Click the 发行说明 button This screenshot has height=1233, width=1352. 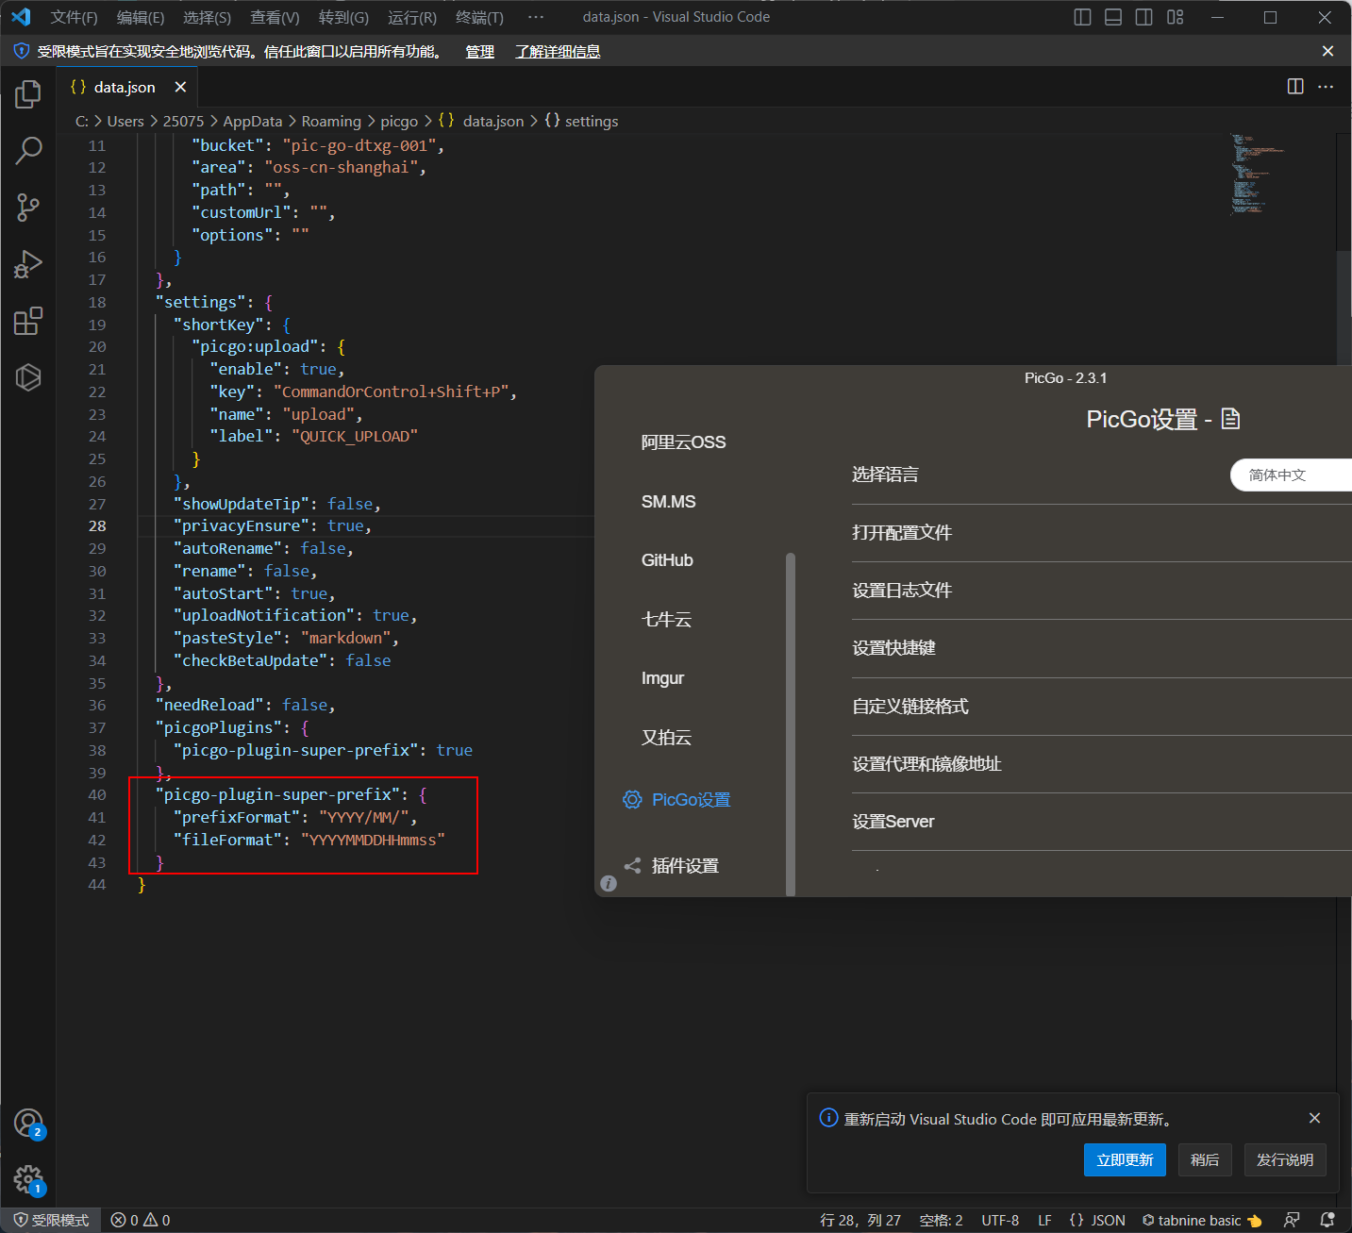pyautogui.click(x=1285, y=1159)
